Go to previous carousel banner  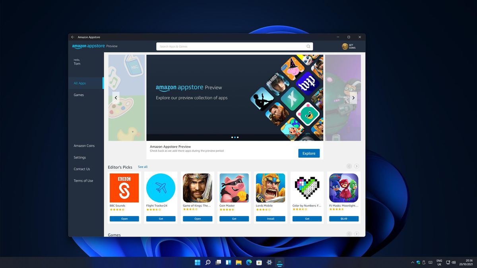tap(116, 98)
